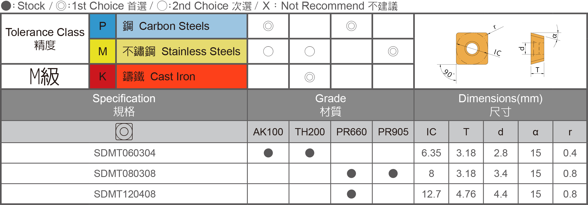The image size is (588, 205).
Task: Click the SDMT080308 stock dot under PR905
Action: coord(393,174)
